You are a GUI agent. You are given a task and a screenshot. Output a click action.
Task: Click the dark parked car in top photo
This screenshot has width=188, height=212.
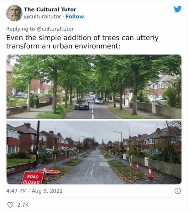click(82, 104)
